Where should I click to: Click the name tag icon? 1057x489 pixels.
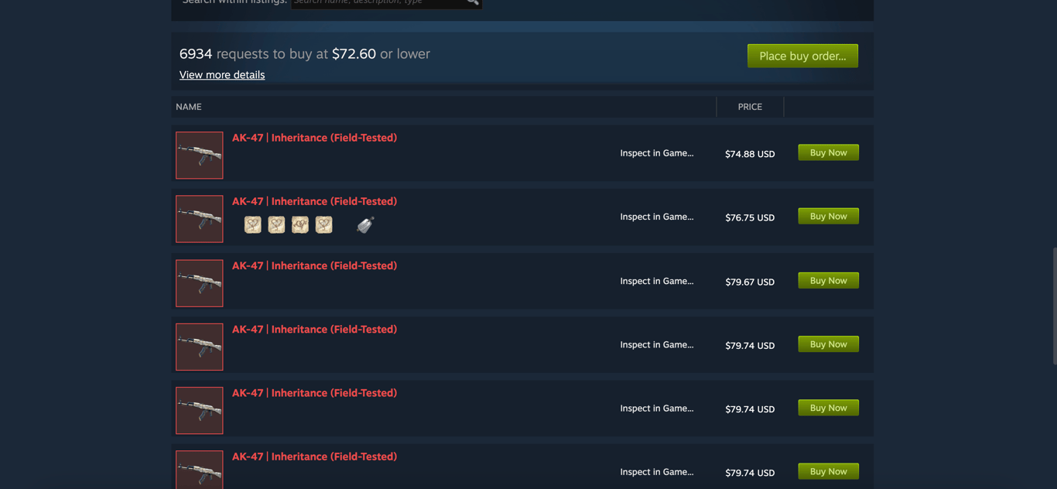click(365, 224)
